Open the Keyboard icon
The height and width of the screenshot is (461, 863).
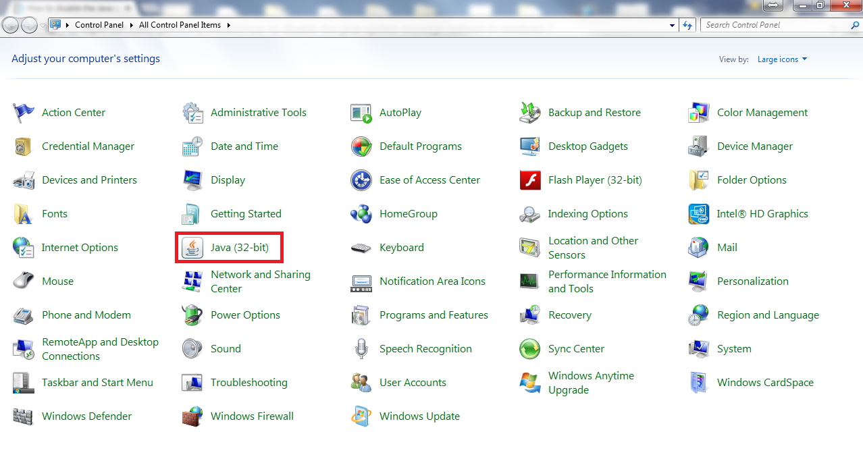click(361, 248)
